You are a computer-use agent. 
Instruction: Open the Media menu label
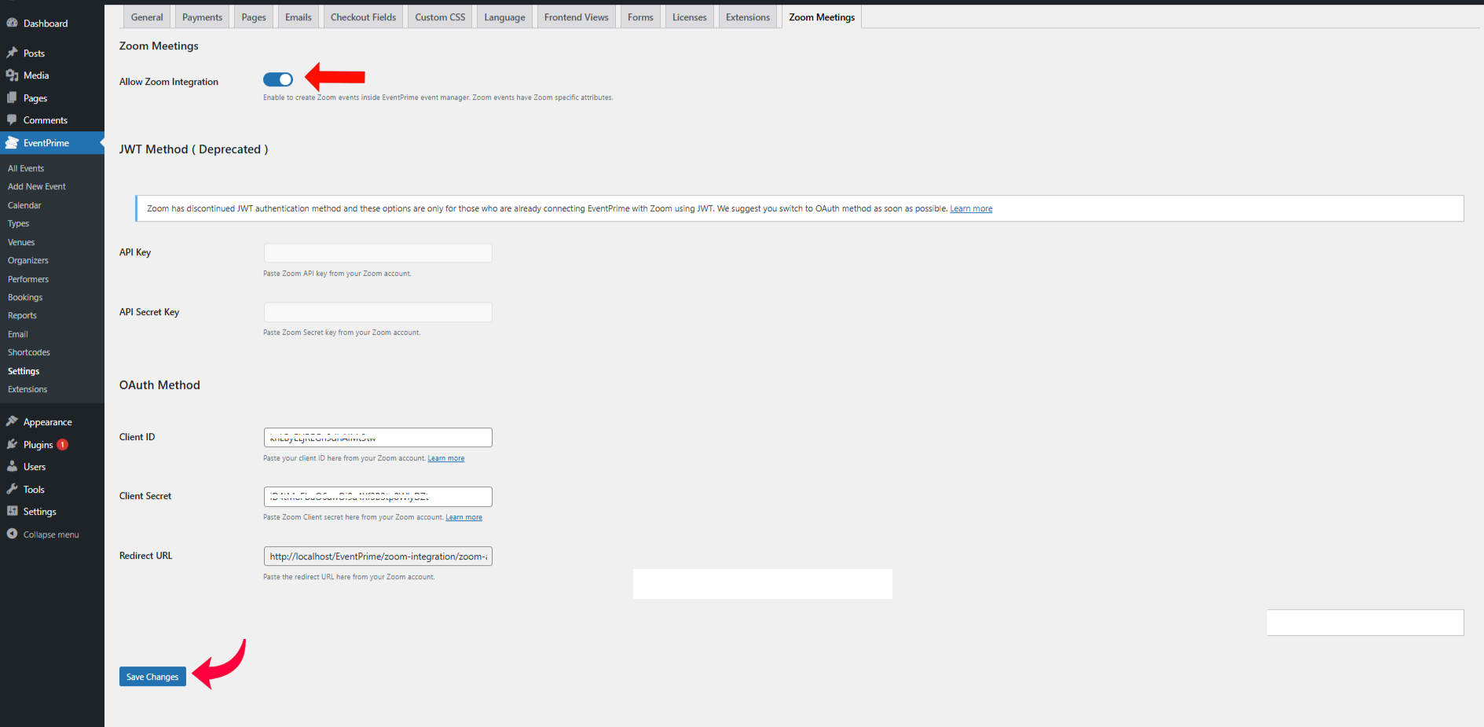[x=36, y=75]
